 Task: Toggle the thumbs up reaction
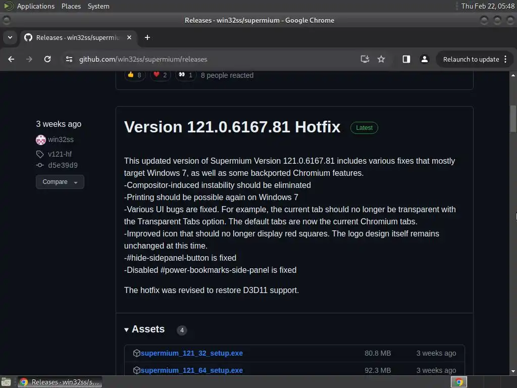pos(135,75)
